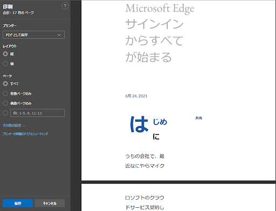Image resolution: width=276 pixels, height=211 pixels.
Task: Choose the odd pages only radio option
Action: click(5, 94)
